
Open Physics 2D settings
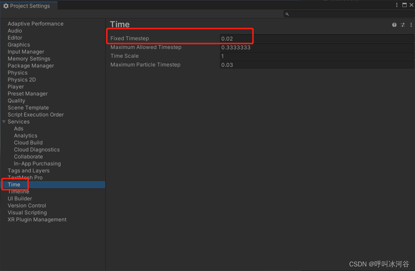[22, 80]
